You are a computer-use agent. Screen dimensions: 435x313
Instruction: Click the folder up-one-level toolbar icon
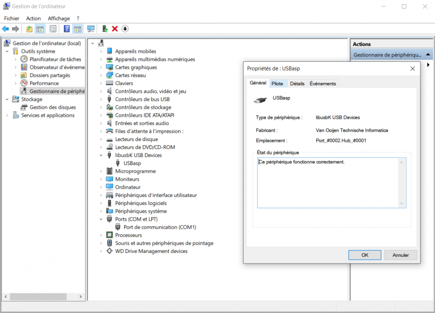coord(29,29)
